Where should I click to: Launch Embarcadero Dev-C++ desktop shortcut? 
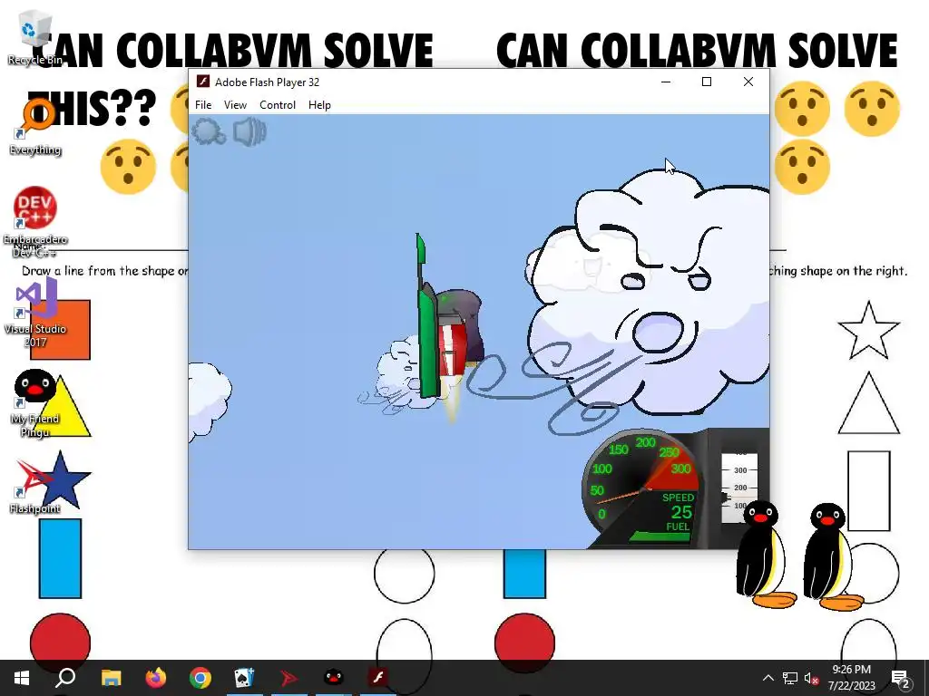pyautogui.click(x=35, y=222)
